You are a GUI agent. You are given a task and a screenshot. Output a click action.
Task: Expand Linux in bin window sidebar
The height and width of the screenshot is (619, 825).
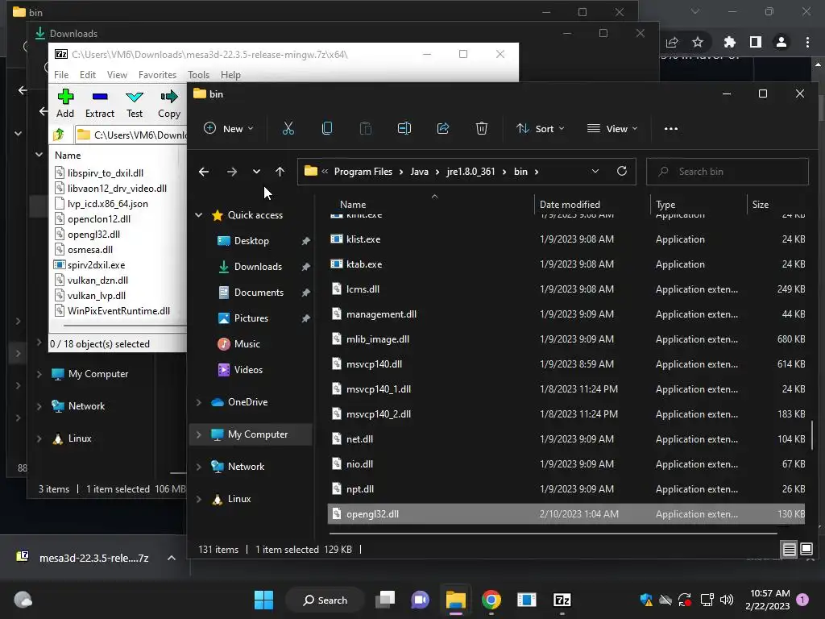(199, 499)
